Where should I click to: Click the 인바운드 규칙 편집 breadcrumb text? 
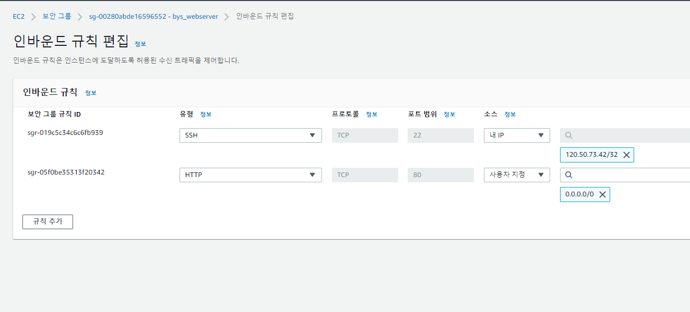pos(265,16)
